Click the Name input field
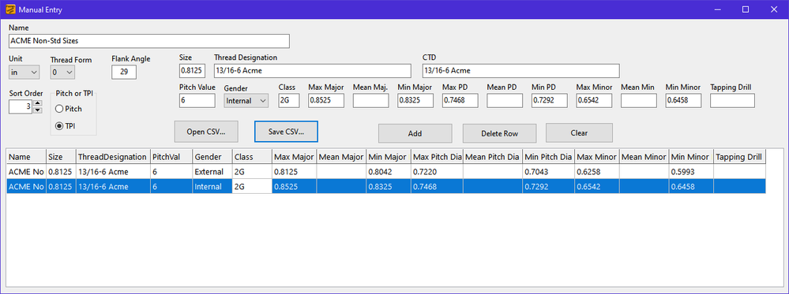 point(149,41)
